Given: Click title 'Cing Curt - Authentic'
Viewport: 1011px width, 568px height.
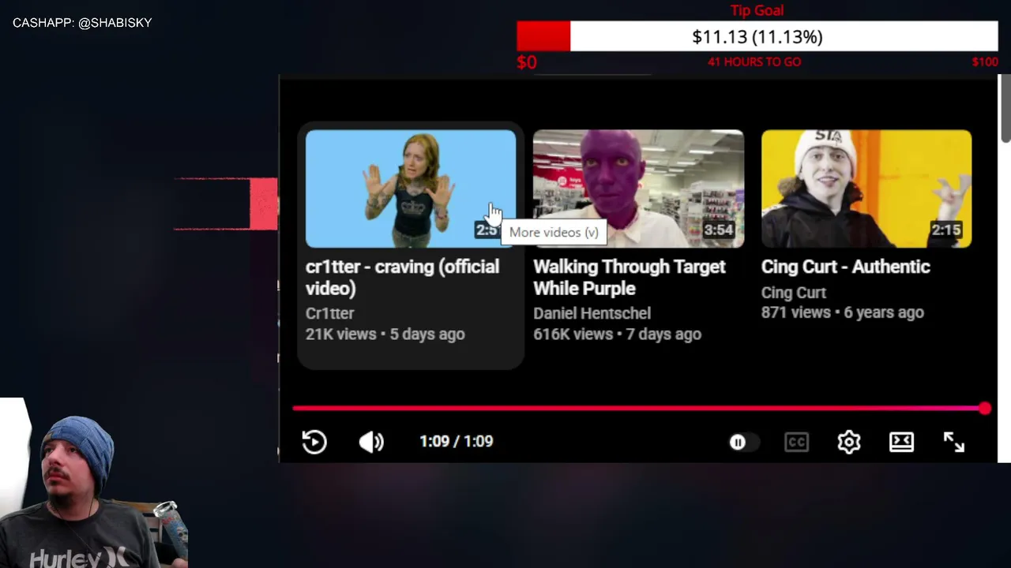Looking at the screenshot, I should point(846,267).
